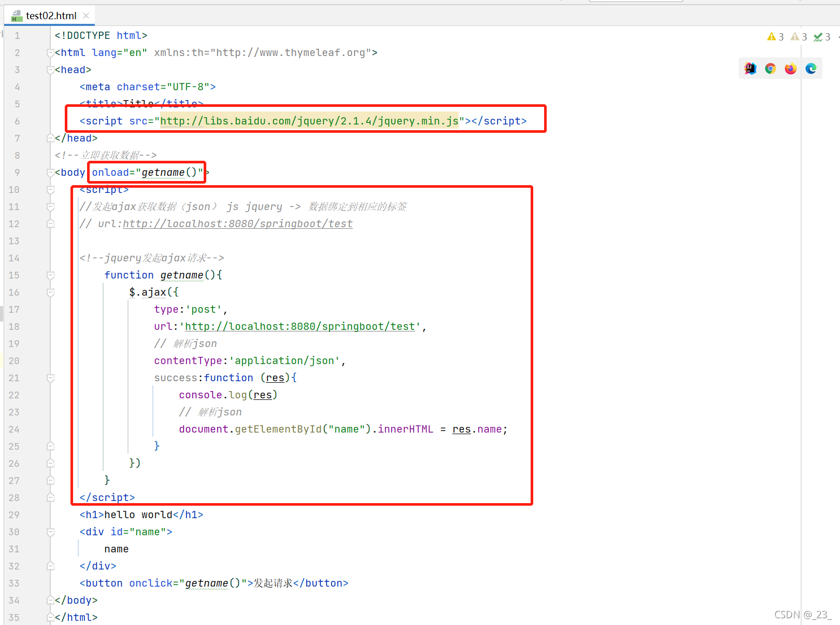Collapse the div fold at line 30

50,532
